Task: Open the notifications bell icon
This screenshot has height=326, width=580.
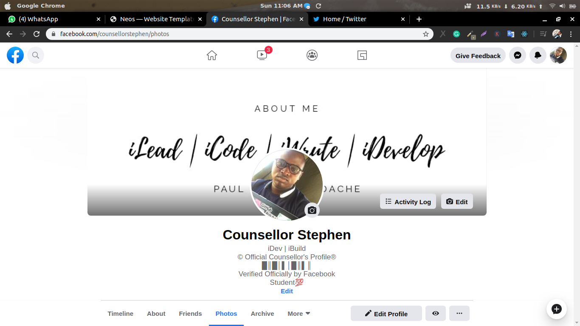Action: tap(538, 55)
